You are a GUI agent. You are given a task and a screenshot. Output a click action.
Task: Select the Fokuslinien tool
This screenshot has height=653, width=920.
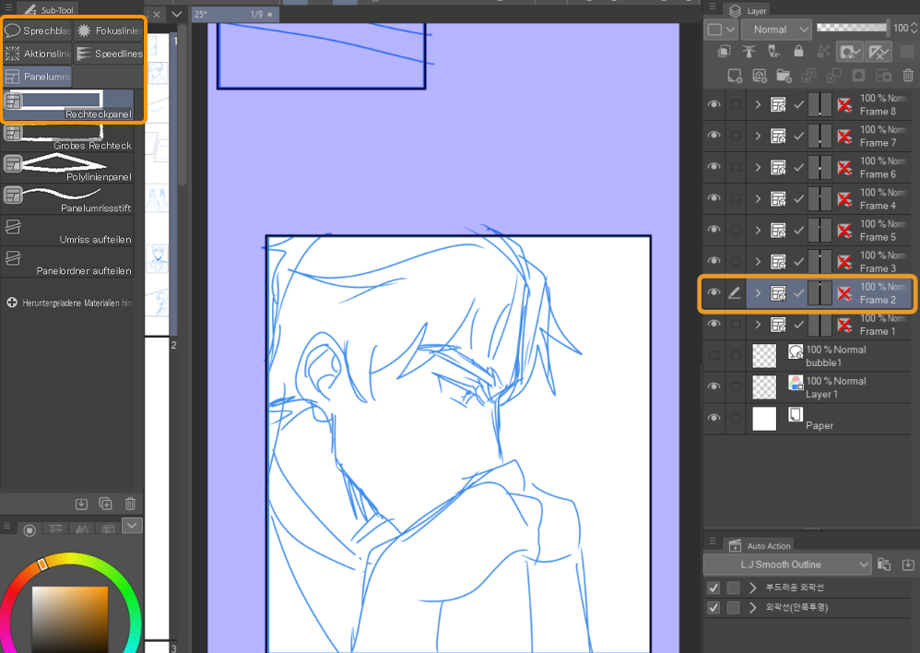(108, 30)
